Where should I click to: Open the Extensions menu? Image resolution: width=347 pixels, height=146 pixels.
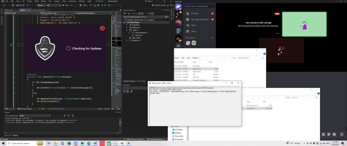pos(72,1)
